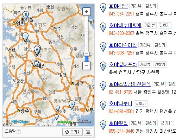Click the list pin icon F for 호야나누미

pos(103,105)
